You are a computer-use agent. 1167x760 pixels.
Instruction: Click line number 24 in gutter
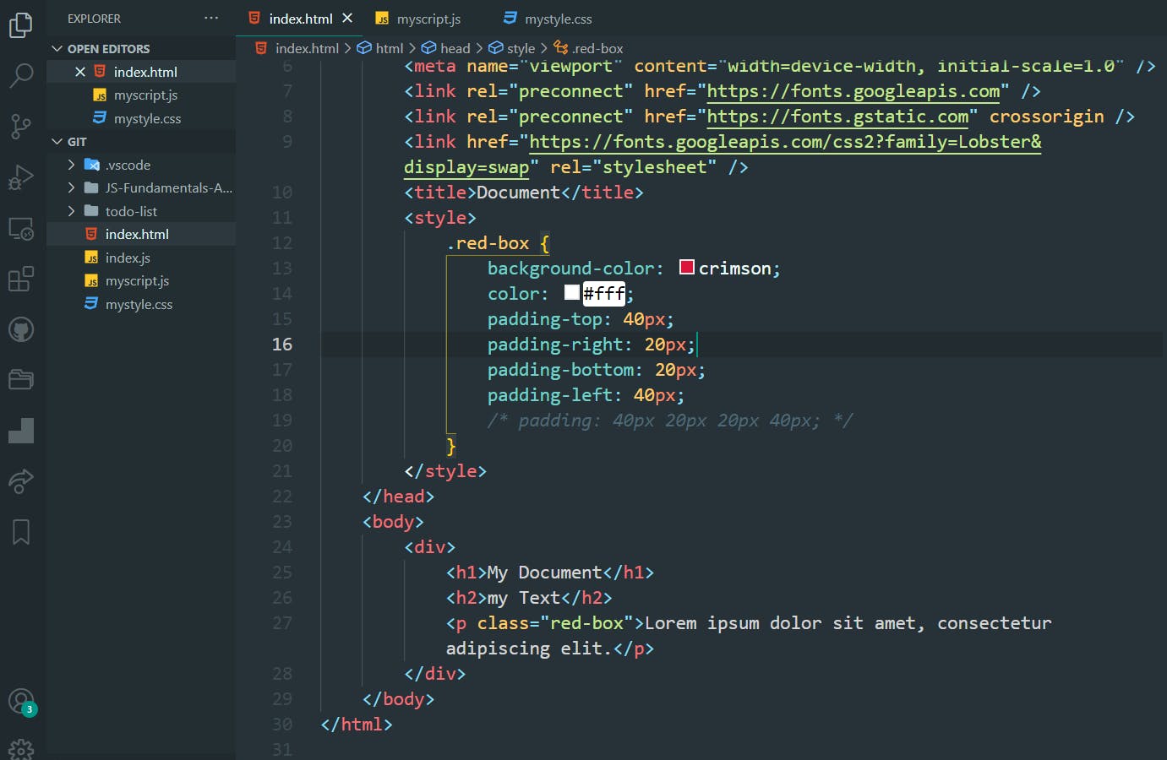tap(282, 547)
